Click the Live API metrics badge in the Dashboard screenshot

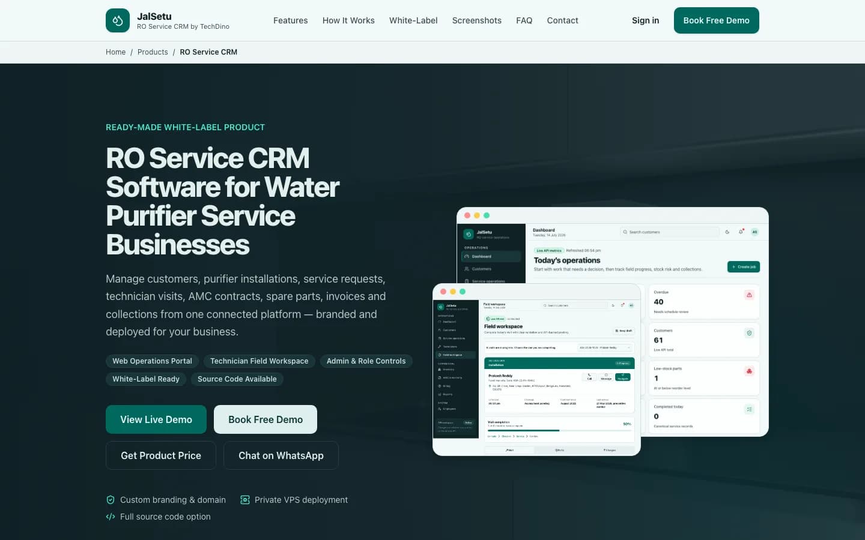pos(549,250)
